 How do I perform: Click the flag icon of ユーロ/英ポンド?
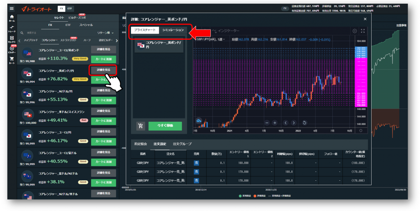coord(27,54)
